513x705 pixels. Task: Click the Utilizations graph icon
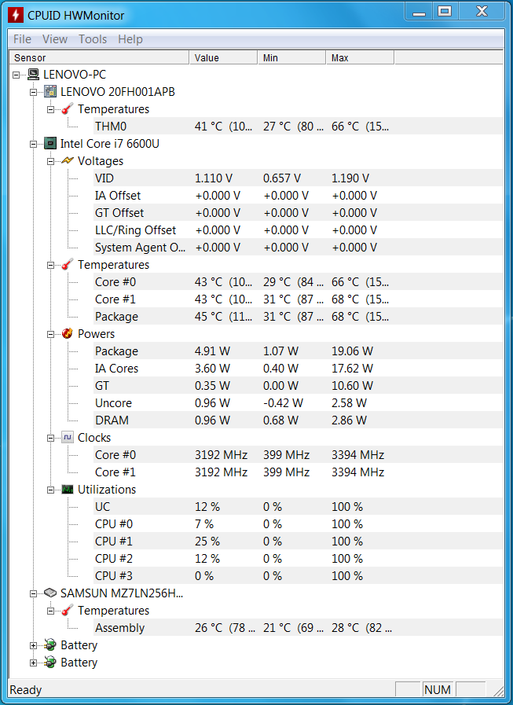tap(68, 489)
